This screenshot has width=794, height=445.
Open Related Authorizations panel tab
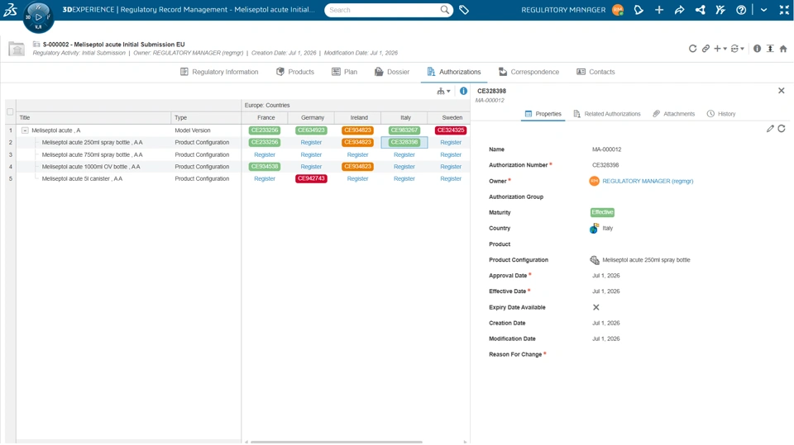click(606, 114)
